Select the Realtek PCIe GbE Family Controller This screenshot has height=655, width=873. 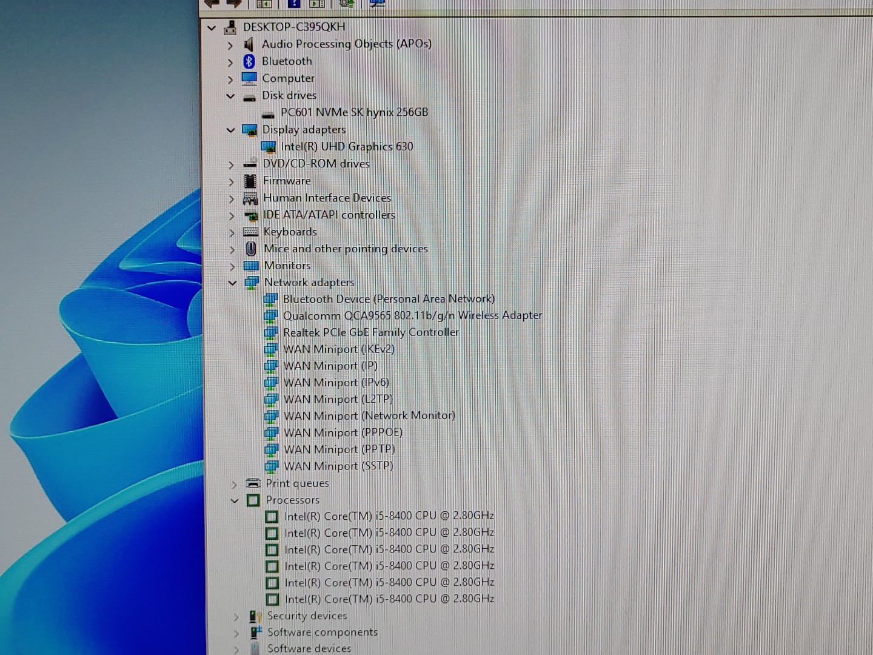tap(372, 332)
